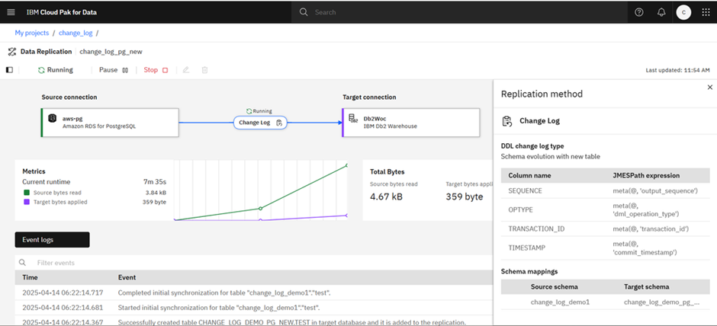Click the 'Successfully created table' event row
Screen dimensions: 717x326
[x=254, y=321]
